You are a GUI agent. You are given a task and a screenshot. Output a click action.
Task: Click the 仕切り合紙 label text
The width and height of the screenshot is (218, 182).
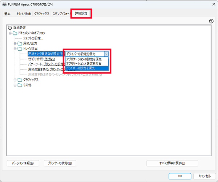pos(36,59)
